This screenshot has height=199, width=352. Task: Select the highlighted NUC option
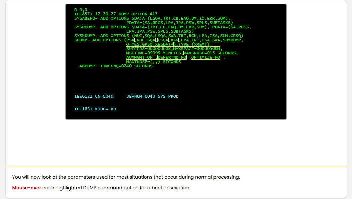141,40
